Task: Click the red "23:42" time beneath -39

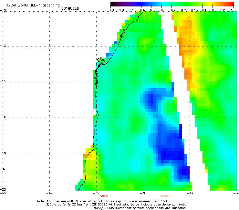Action: pyautogui.click(x=103, y=196)
